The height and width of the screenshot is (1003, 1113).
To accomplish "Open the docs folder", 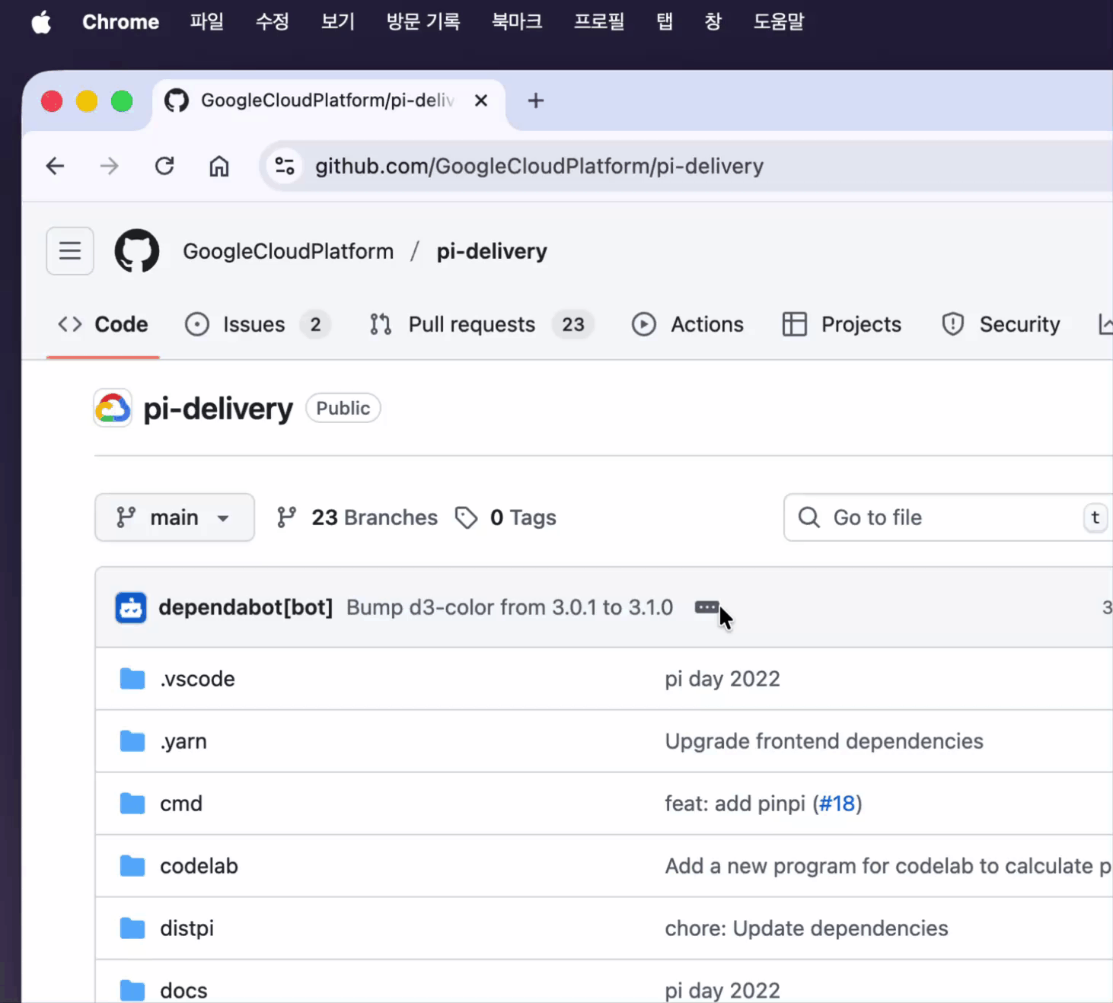I will (x=183, y=991).
